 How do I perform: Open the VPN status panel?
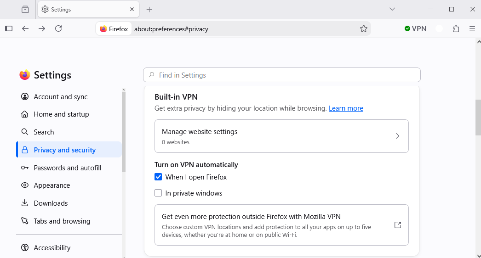tap(415, 28)
